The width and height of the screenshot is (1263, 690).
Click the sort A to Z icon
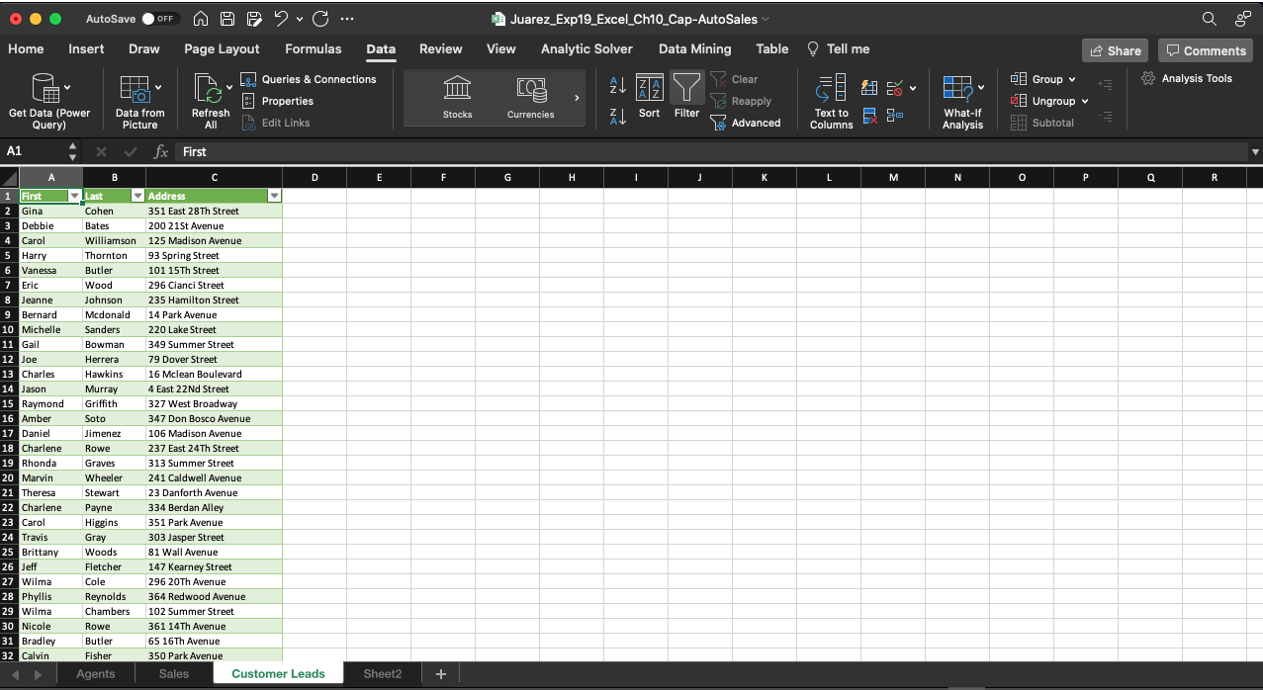click(616, 87)
